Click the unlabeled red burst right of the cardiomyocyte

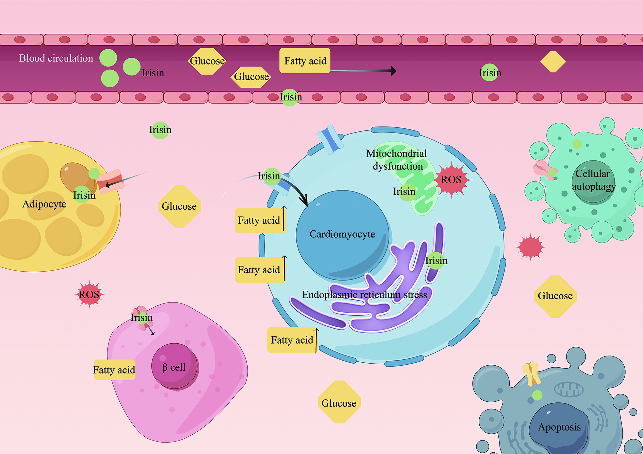(530, 247)
